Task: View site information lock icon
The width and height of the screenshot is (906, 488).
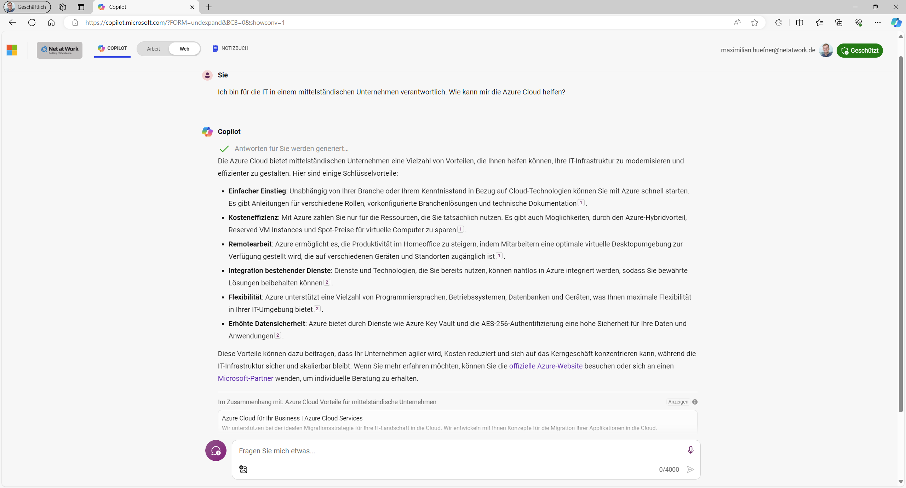Action: coord(75,23)
